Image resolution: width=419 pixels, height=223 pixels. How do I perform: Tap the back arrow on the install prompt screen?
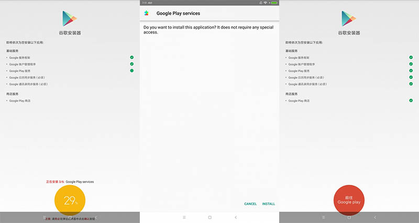pos(236,217)
